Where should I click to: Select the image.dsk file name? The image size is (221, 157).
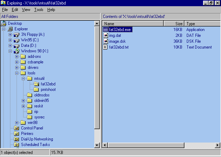tap(117, 41)
